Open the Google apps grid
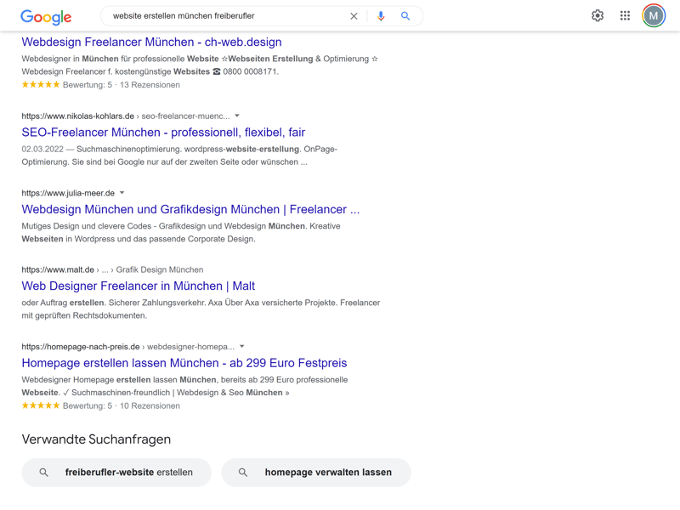 pyautogui.click(x=625, y=15)
